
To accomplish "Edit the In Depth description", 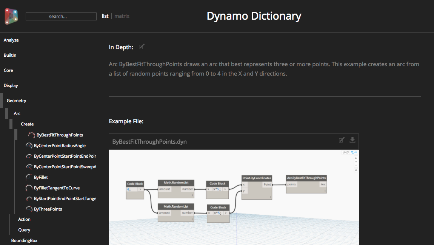I will pos(142,47).
